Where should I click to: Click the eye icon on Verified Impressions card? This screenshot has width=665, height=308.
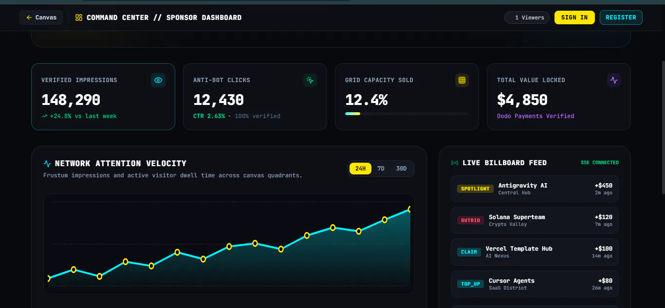click(x=158, y=80)
